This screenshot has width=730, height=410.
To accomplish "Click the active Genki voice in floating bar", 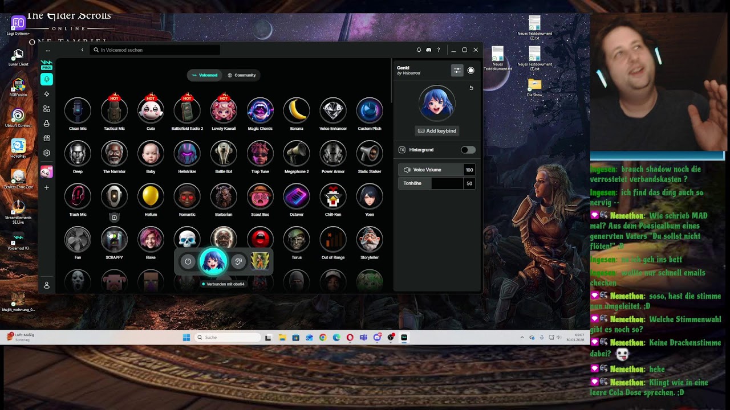I will [x=213, y=261].
